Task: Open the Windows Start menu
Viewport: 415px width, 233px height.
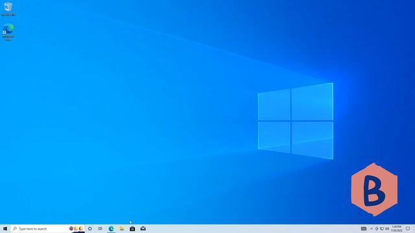Action: click(5, 228)
